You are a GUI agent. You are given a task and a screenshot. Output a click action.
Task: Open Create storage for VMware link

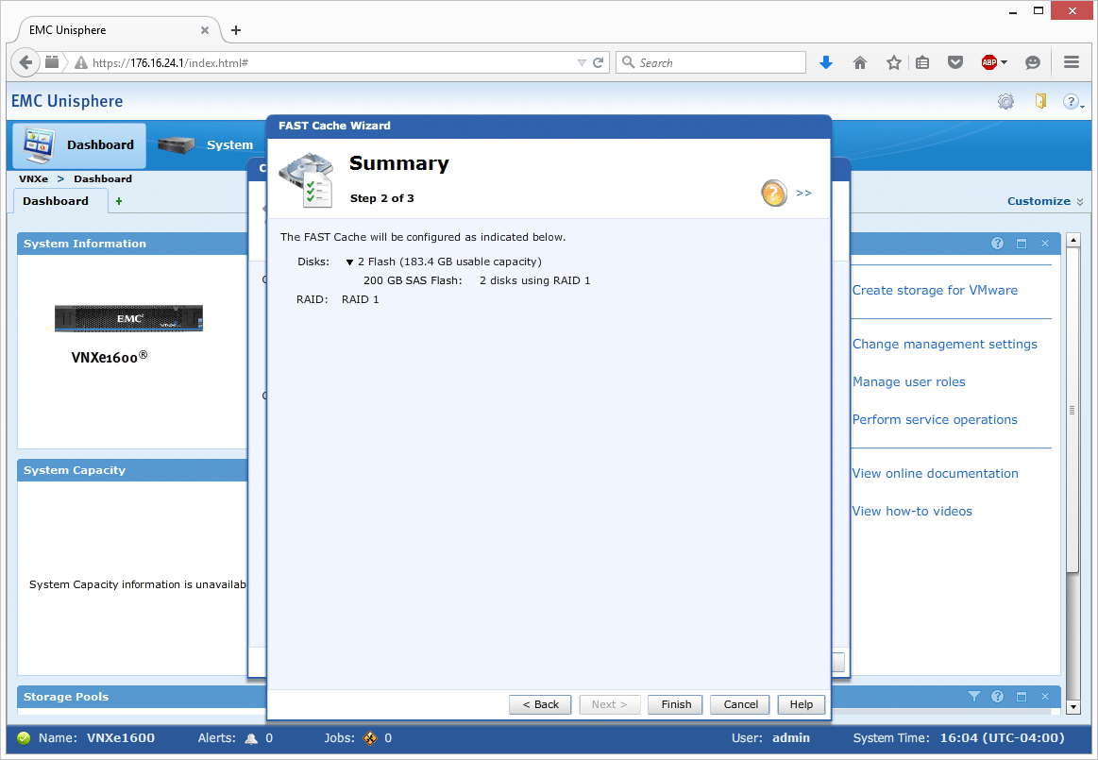(935, 290)
